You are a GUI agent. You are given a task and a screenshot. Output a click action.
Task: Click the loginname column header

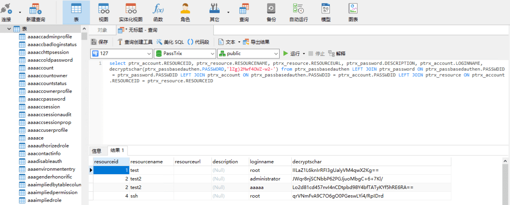coord(262,161)
